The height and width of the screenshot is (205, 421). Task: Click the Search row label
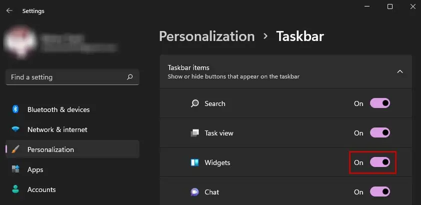point(215,103)
